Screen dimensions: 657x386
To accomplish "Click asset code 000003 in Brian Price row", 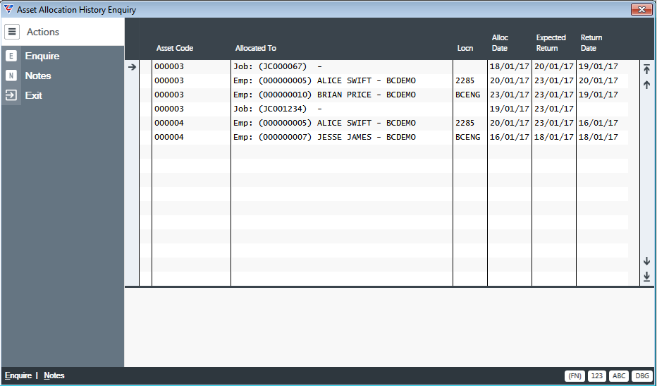I will (169, 95).
